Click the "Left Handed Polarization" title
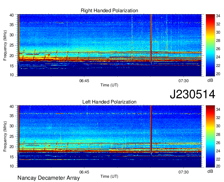224x182 pixels. pos(109,102)
